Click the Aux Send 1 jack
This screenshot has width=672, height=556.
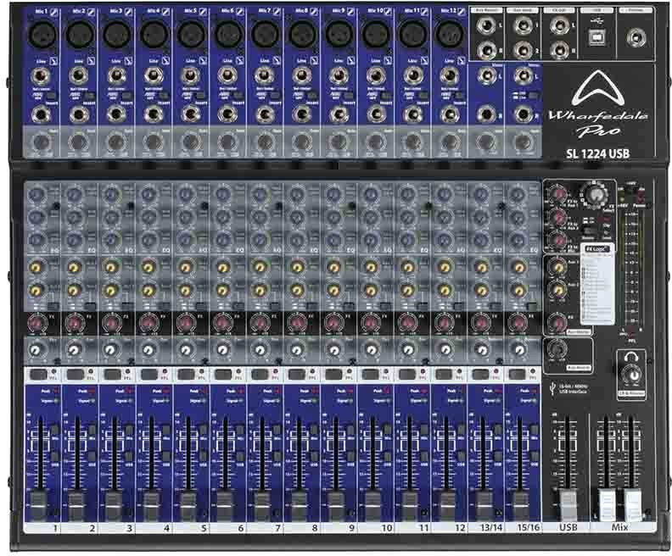(523, 26)
